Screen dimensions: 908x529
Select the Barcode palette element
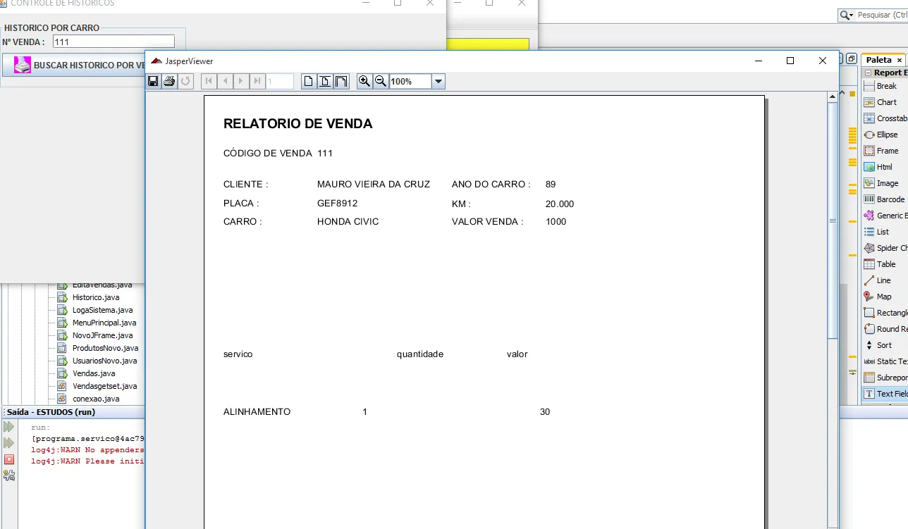tap(886, 199)
